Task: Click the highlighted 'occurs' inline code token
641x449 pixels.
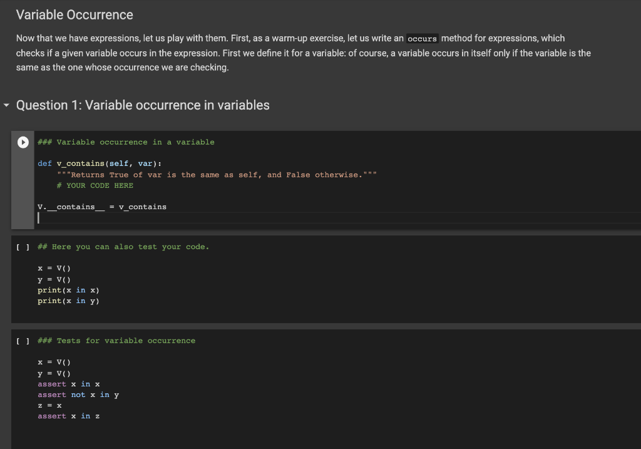Action: pyautogui.click(x=422, y=38)
